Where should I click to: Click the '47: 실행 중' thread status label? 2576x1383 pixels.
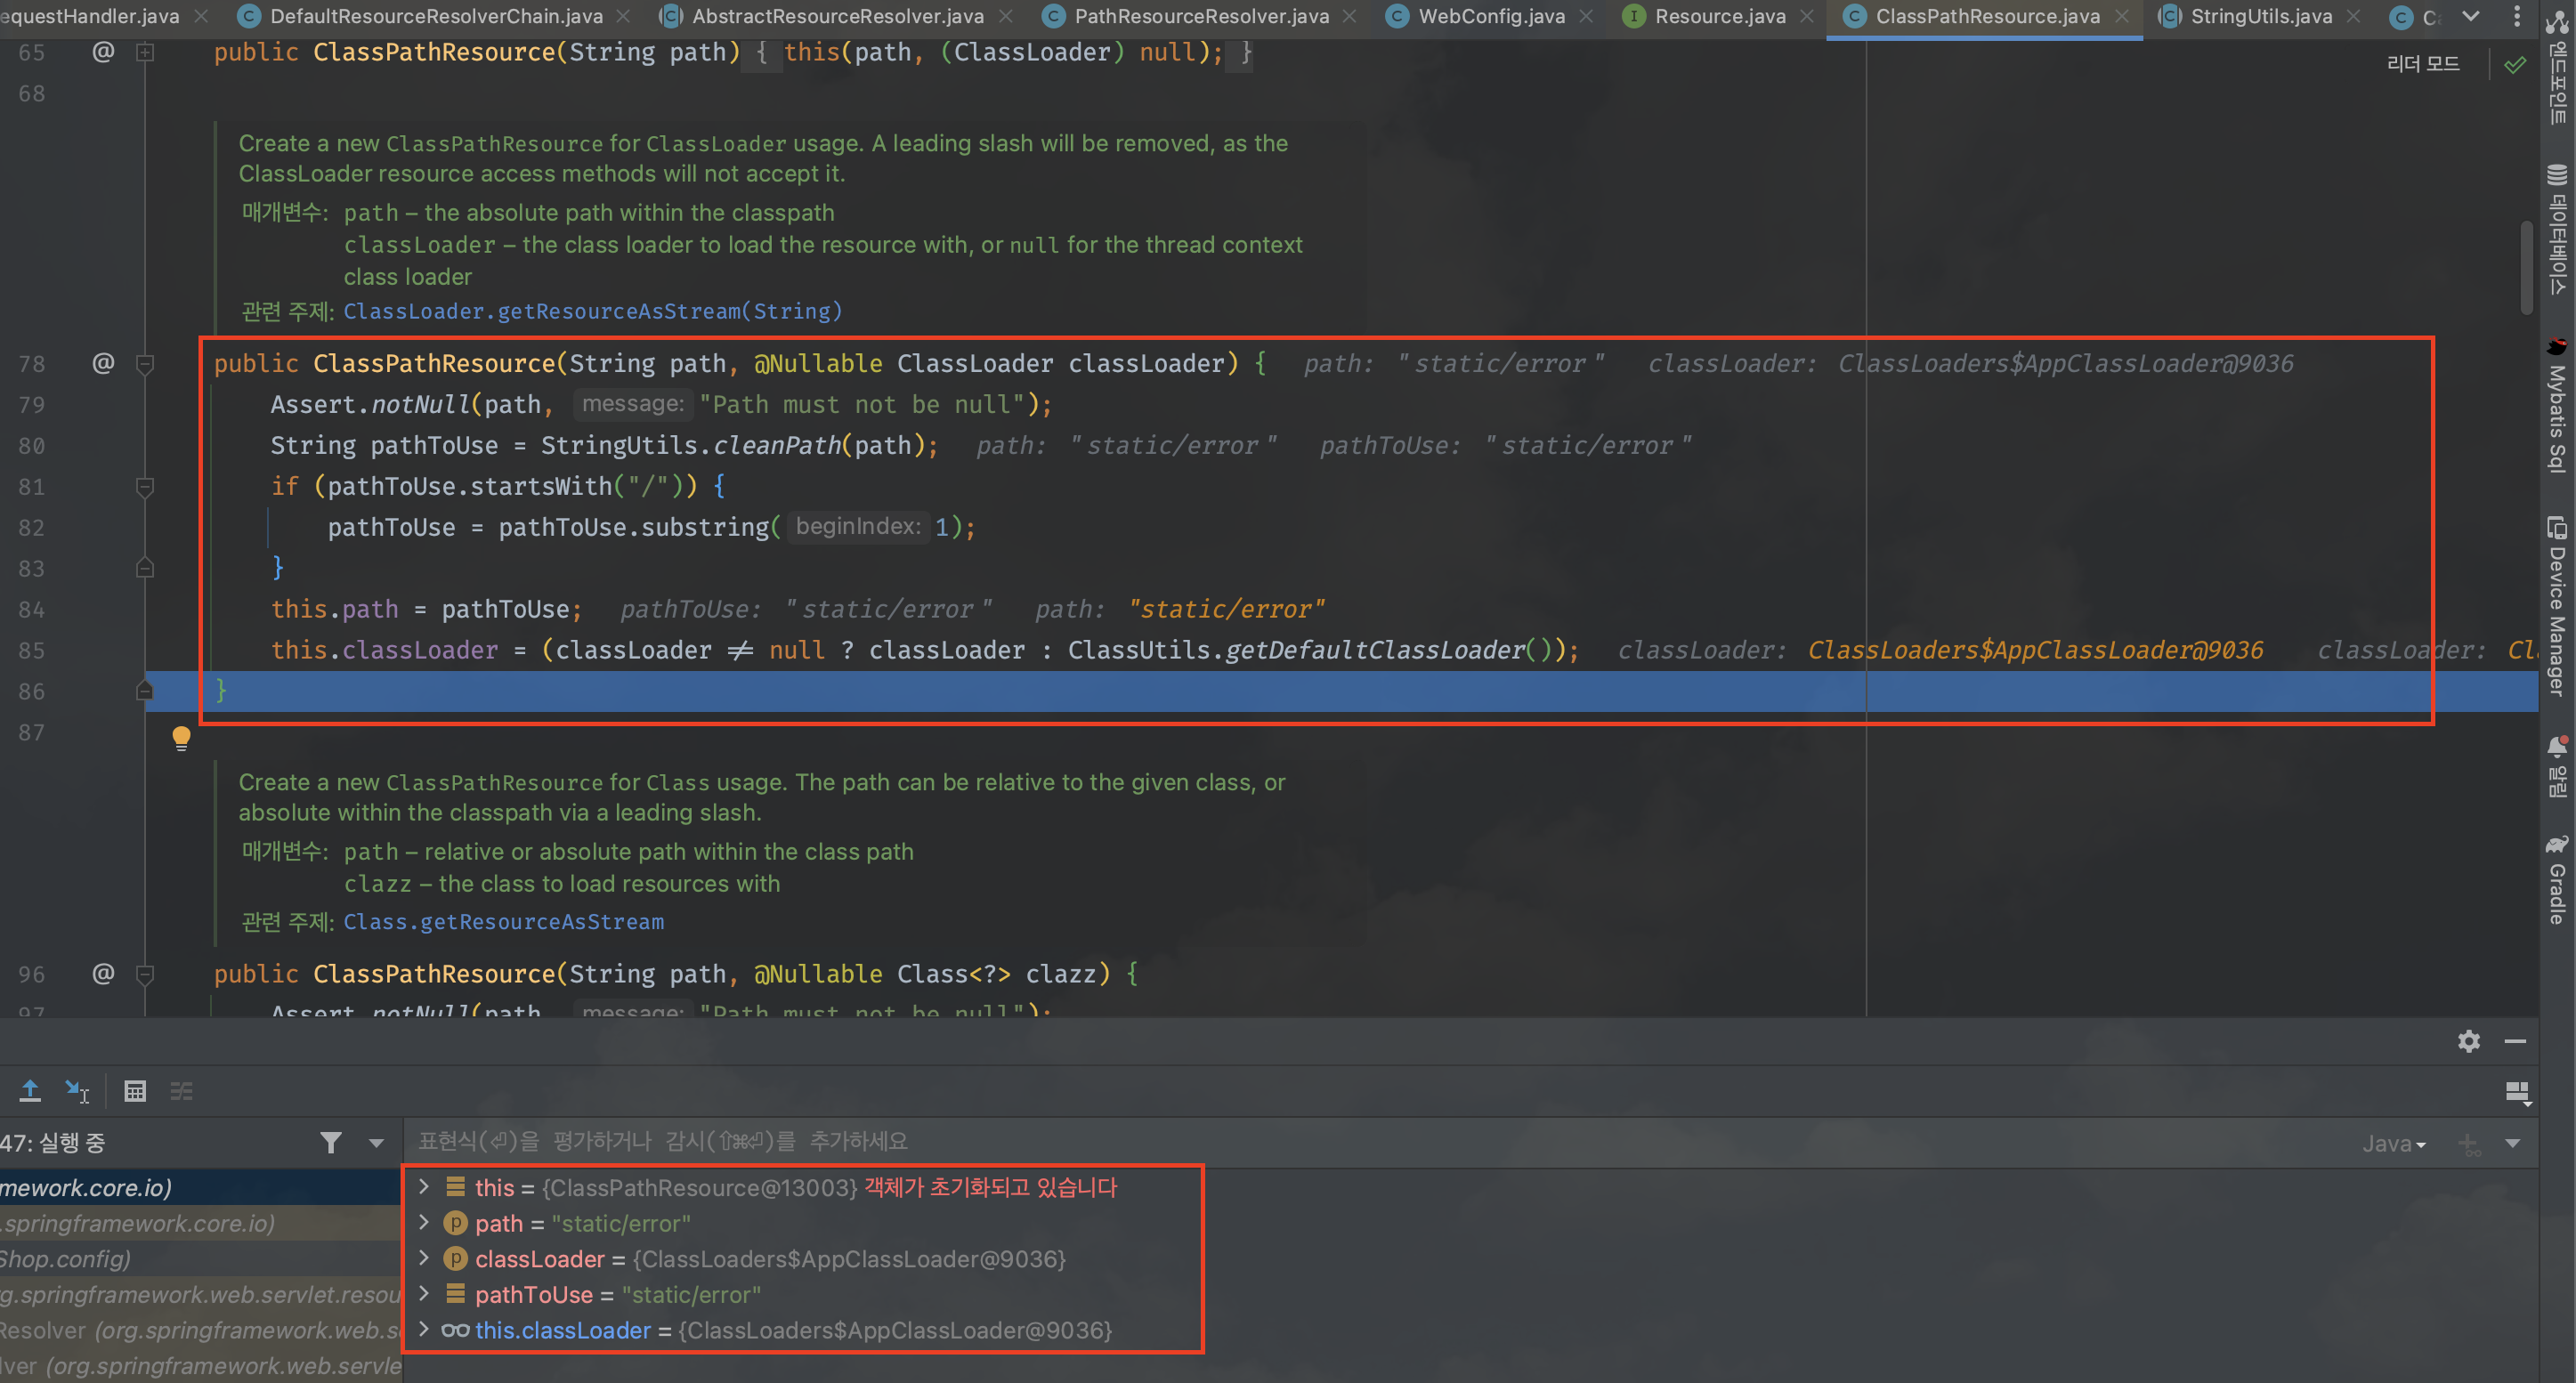point(53,1143)
